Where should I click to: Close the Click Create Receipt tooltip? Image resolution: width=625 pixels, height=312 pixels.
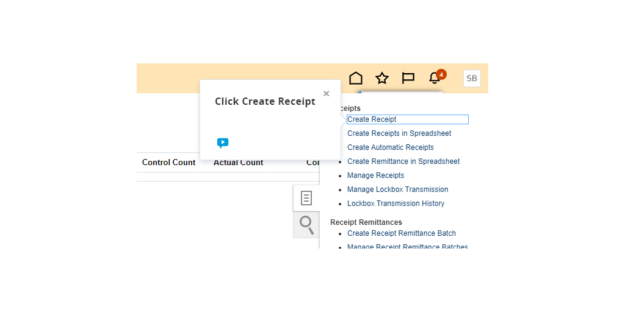pyautogui.click(x=326, y=93)
